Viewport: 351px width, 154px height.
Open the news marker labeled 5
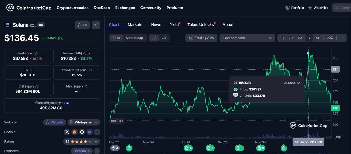point(239,148)
